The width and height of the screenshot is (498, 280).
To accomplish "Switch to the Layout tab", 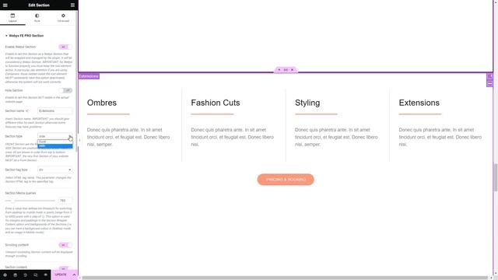I will 12,18.
